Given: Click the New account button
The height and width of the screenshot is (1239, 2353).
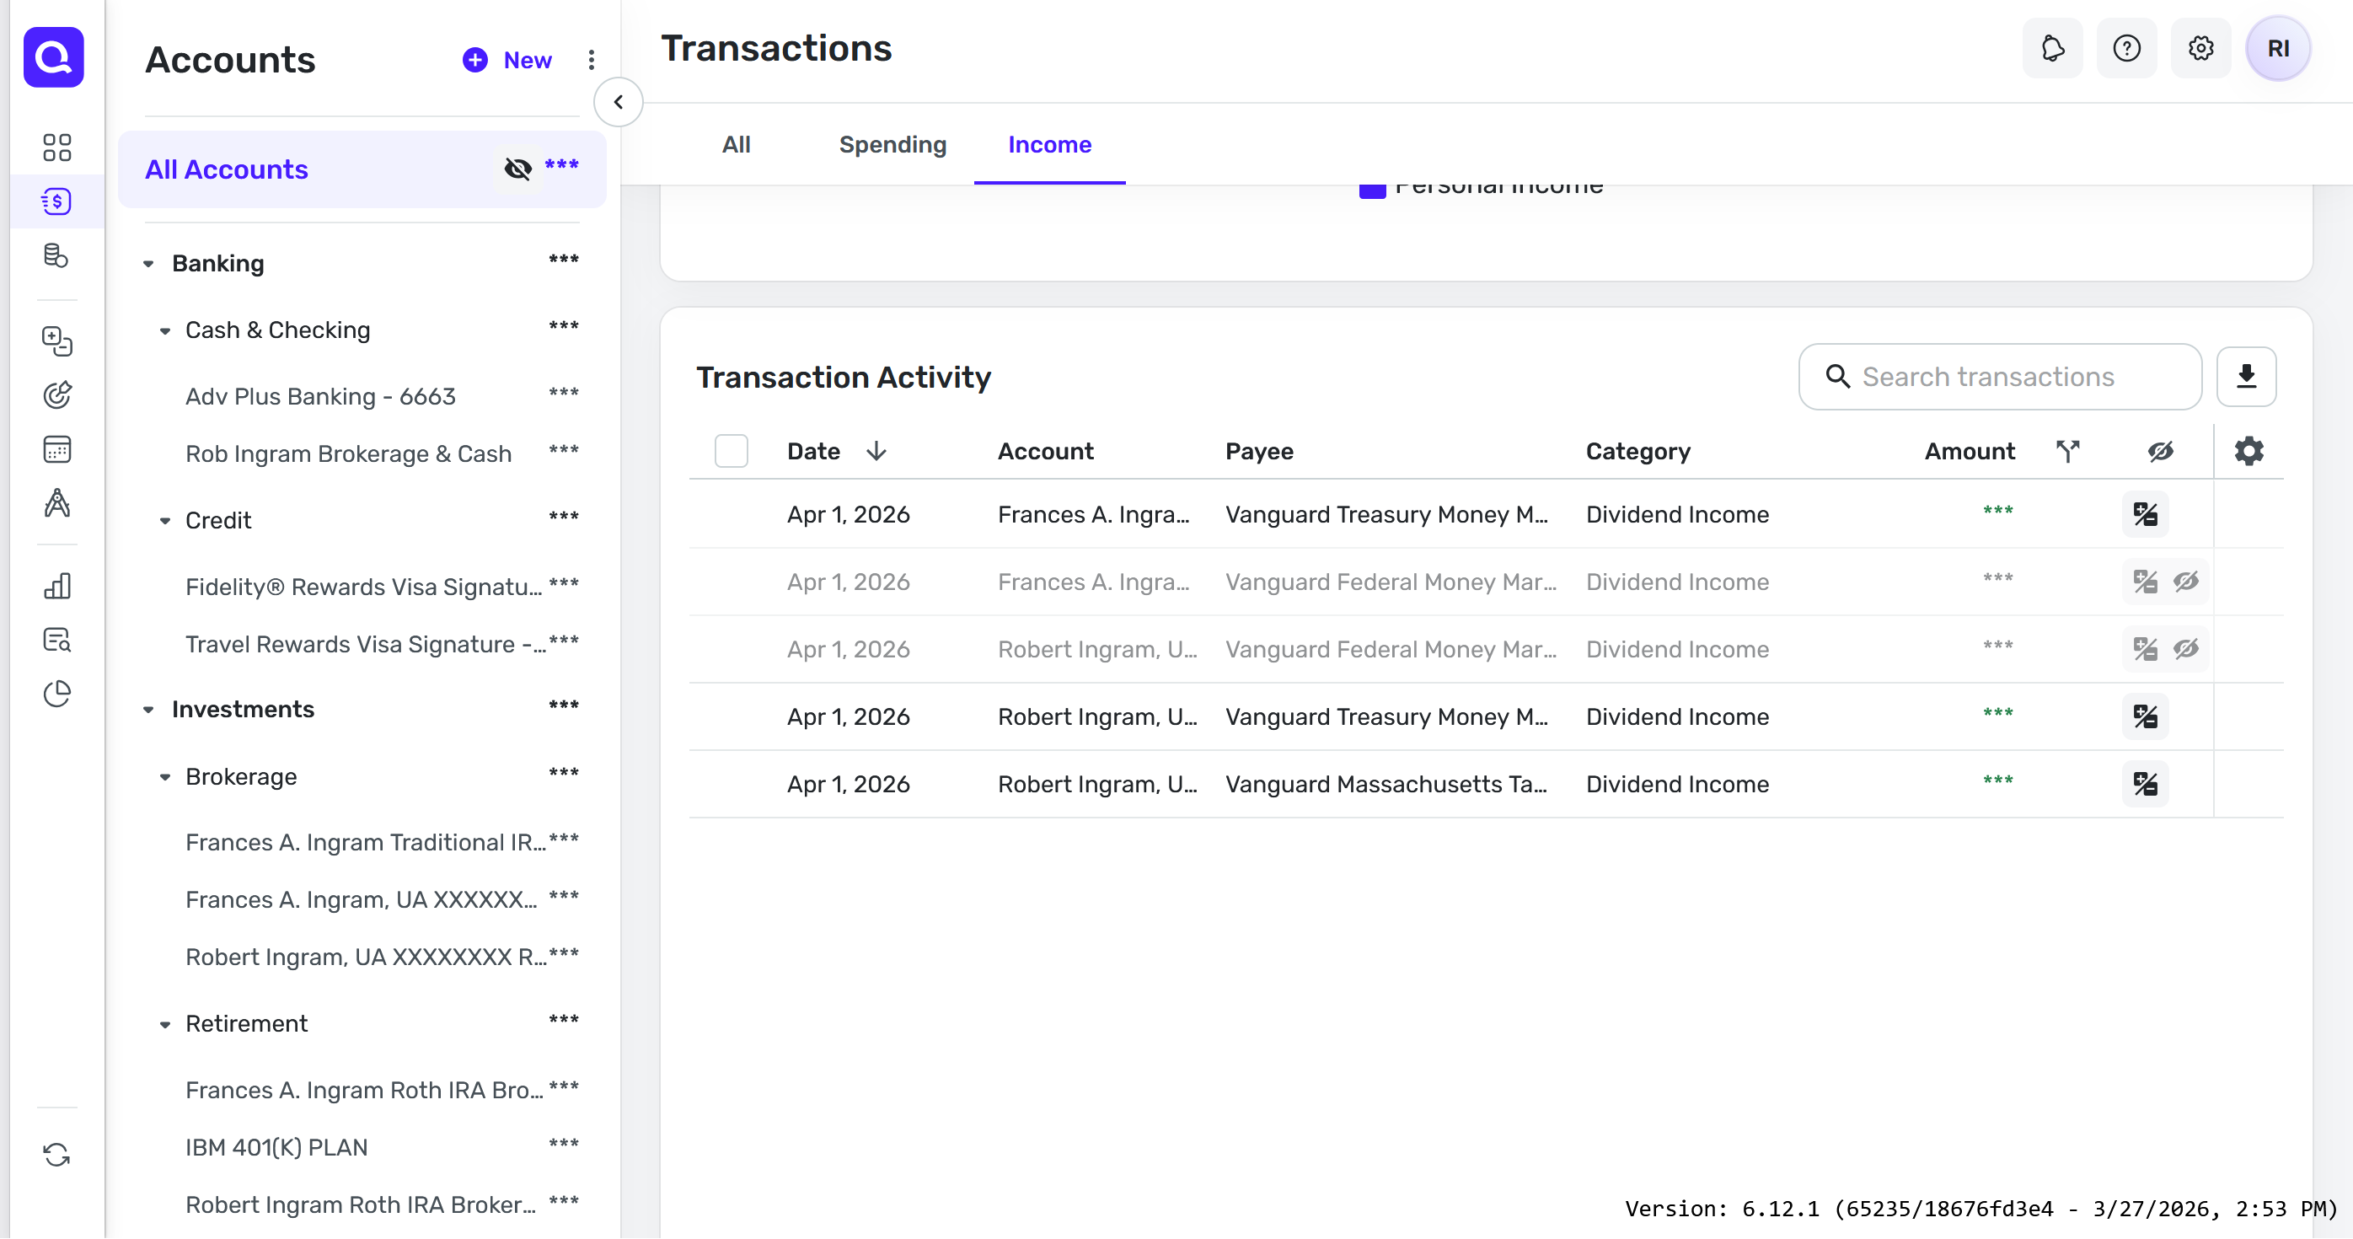Looking at the screenshot, I should 508,61.
